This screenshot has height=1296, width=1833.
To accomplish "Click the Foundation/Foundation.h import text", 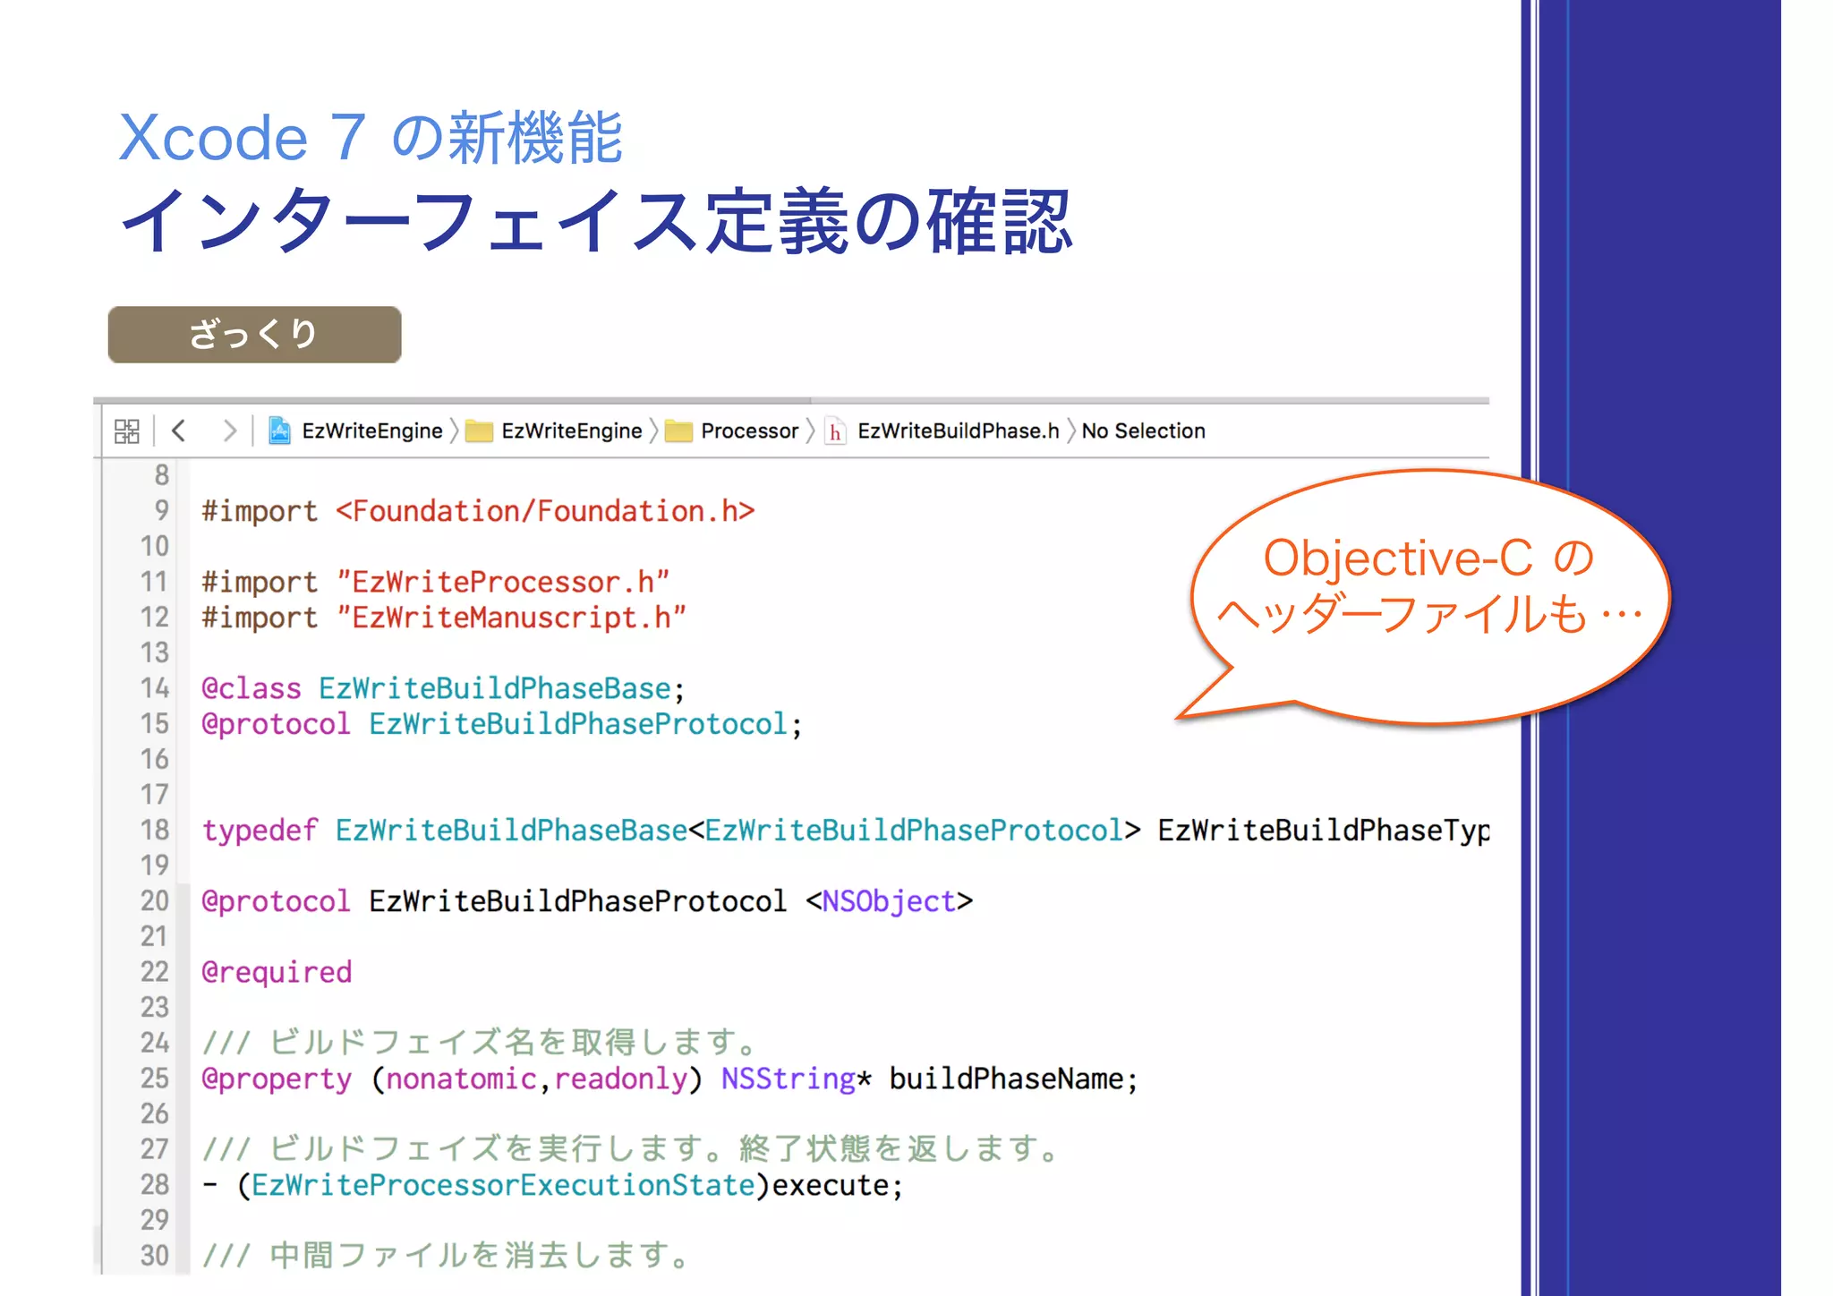I will click(545, 511).
